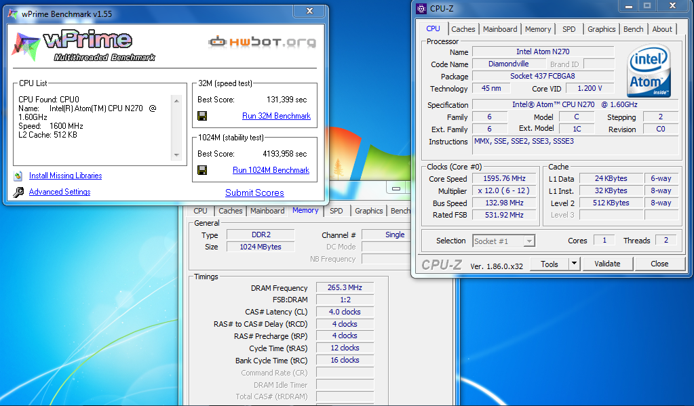Run the 1024M Benchmark
This screenshot has height=406, width=694.
point(271,170)
